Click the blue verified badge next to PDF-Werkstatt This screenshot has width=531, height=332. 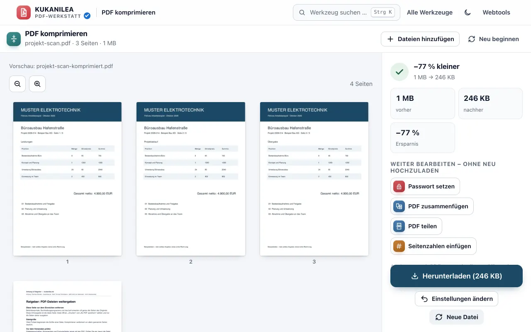click(x=87, y=16)
